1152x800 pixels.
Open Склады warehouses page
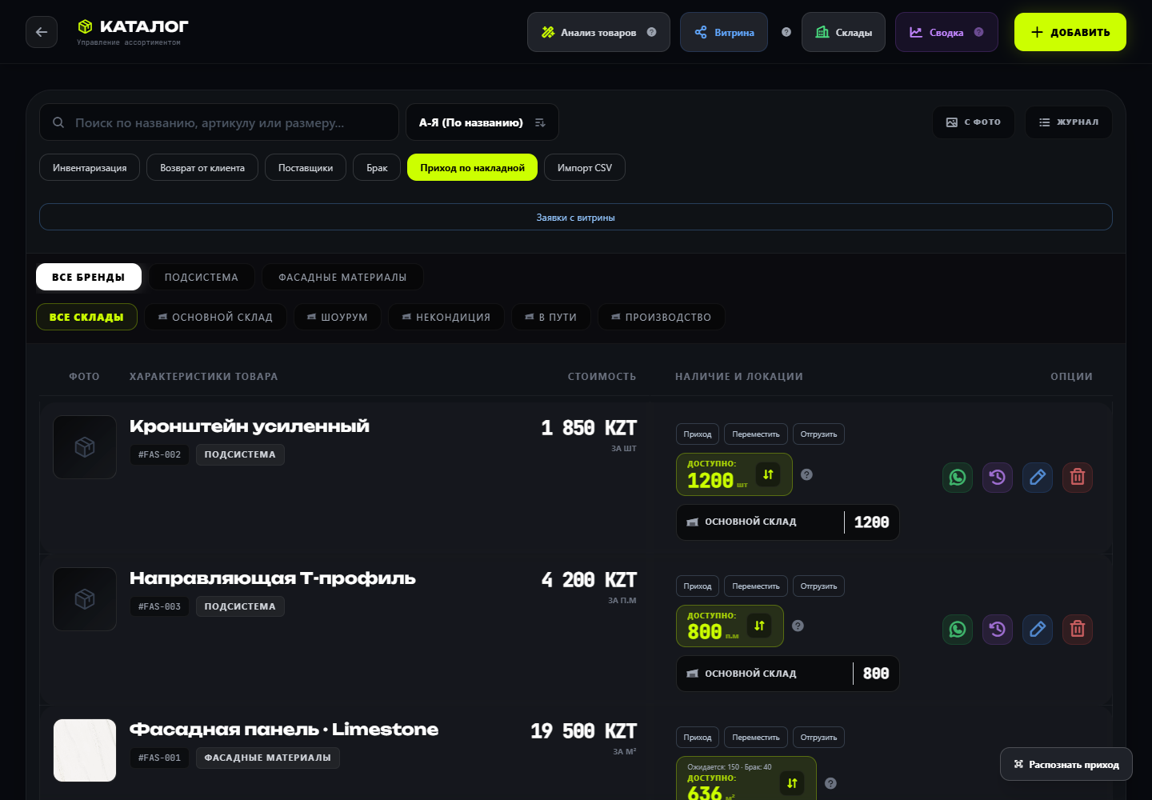click(843, 32)
